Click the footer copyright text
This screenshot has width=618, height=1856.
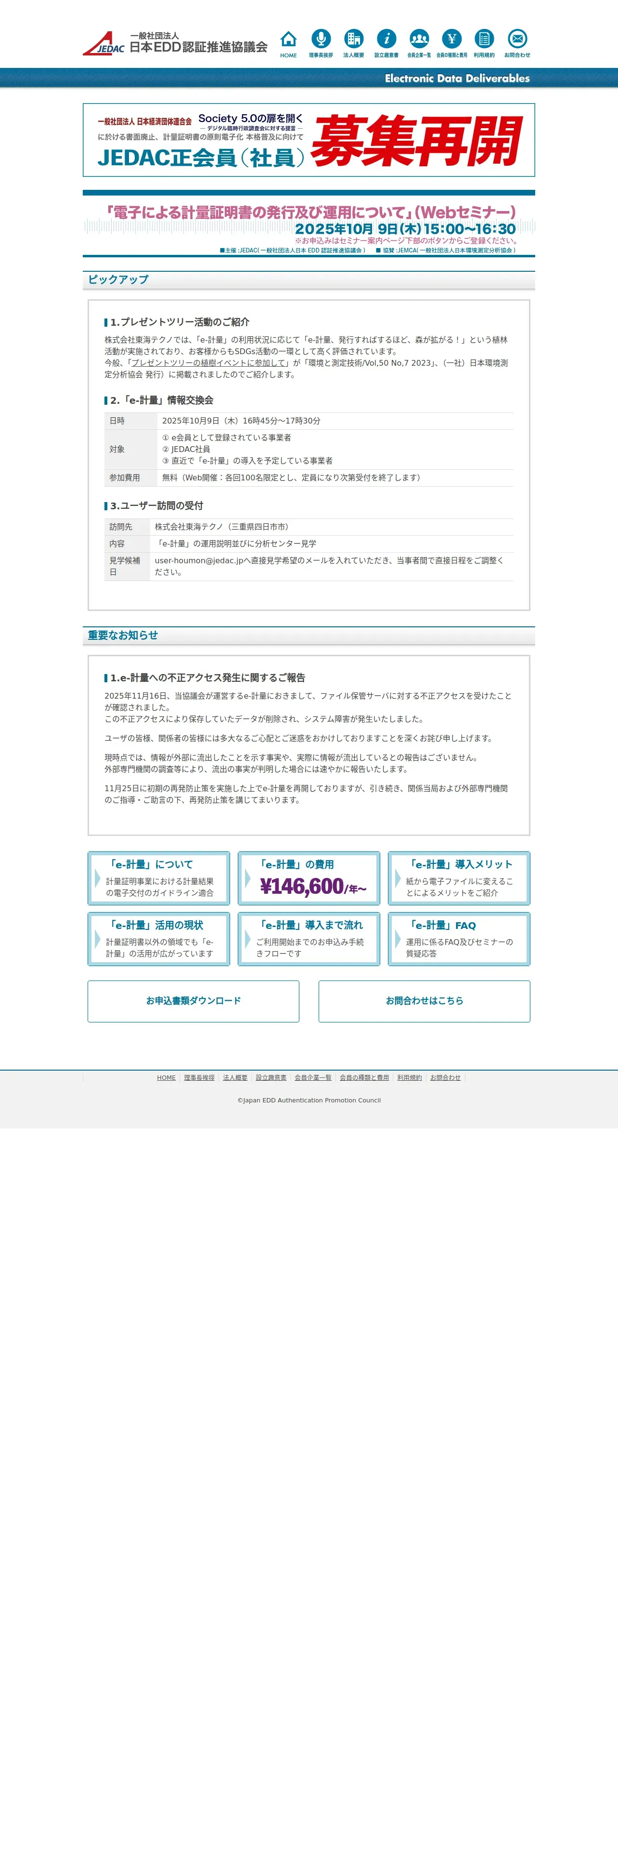pos(309,1100)
